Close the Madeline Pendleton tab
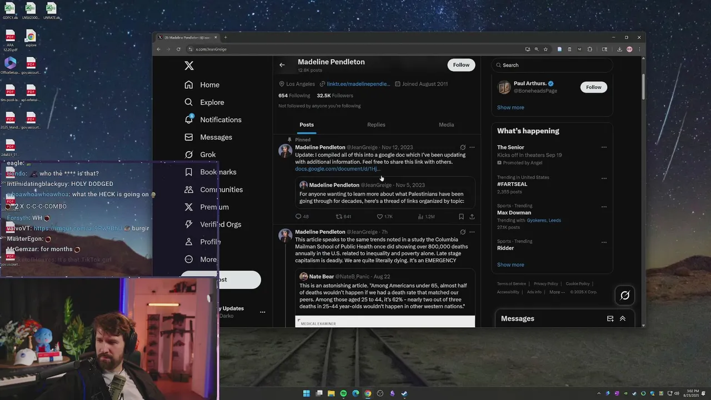This screenshot has height=400, width=711. [x=216, y=37]
